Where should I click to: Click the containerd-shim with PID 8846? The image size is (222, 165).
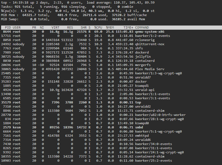150,111
